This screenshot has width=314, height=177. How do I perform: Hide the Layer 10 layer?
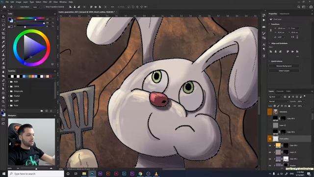pyautogui.click(x=270, y=152)
